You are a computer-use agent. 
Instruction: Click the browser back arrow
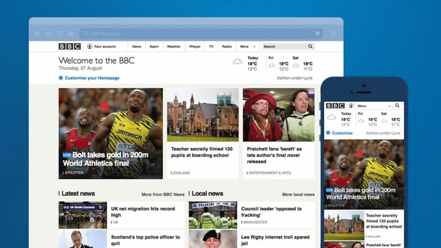(x=37, y=34)
